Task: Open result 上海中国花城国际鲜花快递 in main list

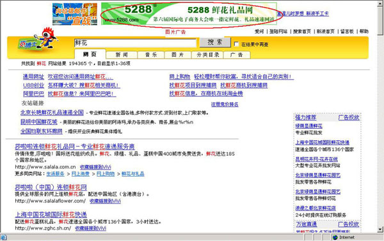Action: (x=51, y=215)
